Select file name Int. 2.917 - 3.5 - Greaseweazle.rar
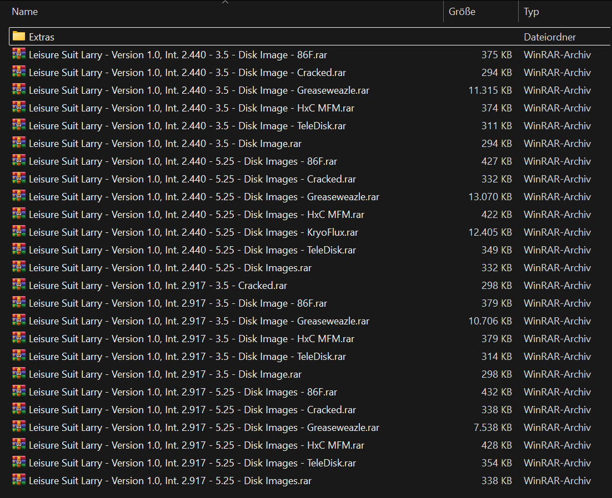The width and height of the screenshot is (612, 498). (x=199, y=321)
